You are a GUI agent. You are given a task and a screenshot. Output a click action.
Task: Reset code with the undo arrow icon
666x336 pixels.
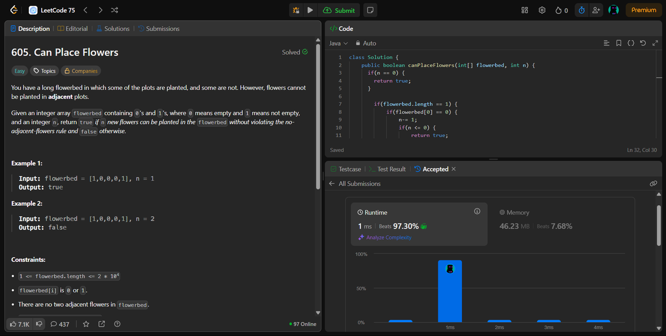(x=643, y=43)
